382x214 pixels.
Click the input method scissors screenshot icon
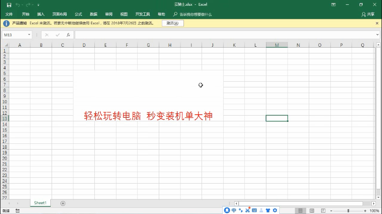click(247, 210)
